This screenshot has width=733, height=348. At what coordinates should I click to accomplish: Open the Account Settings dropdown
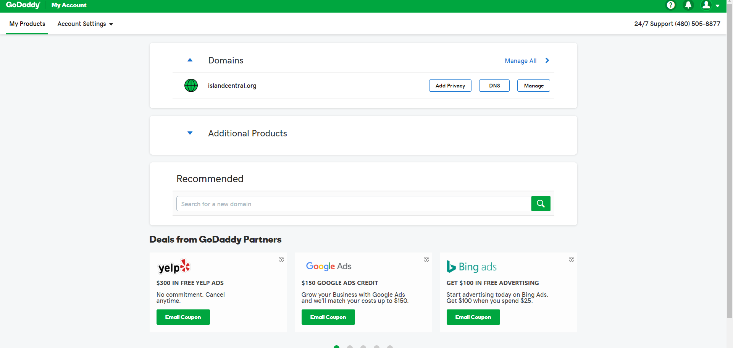[x=85, y=24]
